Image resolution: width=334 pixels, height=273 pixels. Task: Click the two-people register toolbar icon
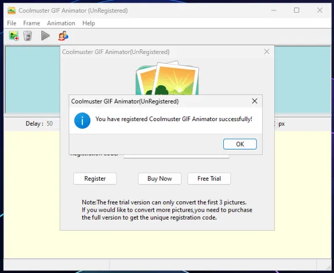tap(63, 36)
